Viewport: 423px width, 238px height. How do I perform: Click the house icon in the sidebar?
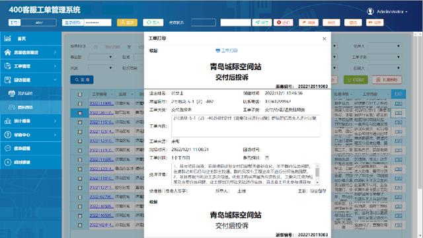click(7, 52)
